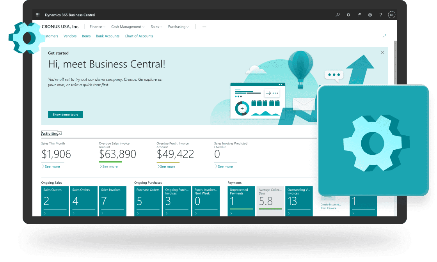
Task: Click the search magnifier icon
Action: pos(338,15)
